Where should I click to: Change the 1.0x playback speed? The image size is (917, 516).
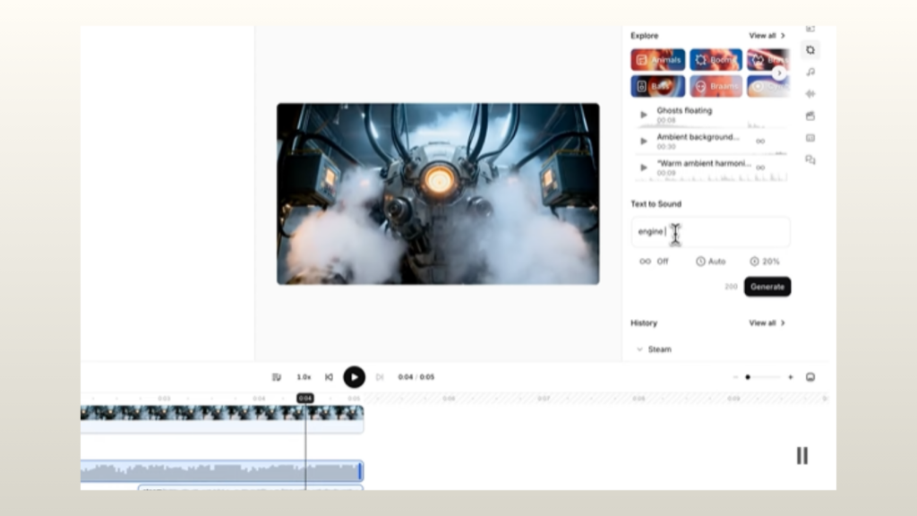coord(304,377)
